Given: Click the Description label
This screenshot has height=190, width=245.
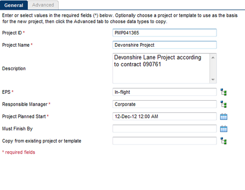Looking at the screenshot, I should point(14,68).
